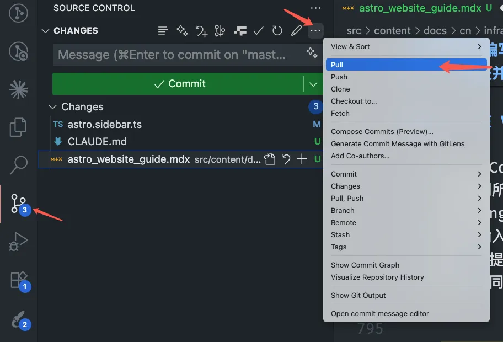Generate commit message with the sparkle icon

click(x=182, y=31)
